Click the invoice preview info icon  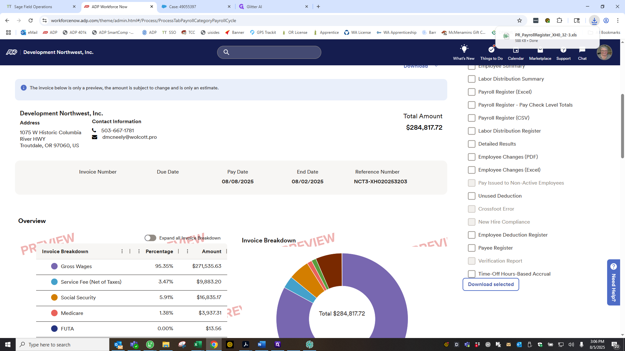tap(23, 88)
